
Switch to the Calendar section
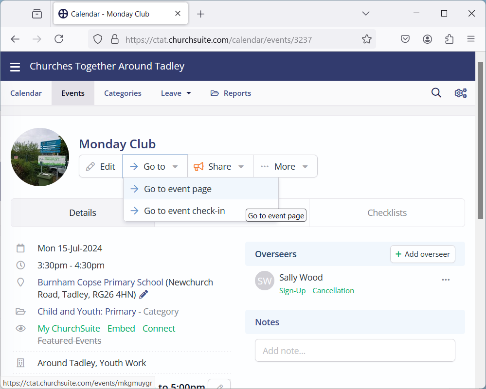point(26,93)
